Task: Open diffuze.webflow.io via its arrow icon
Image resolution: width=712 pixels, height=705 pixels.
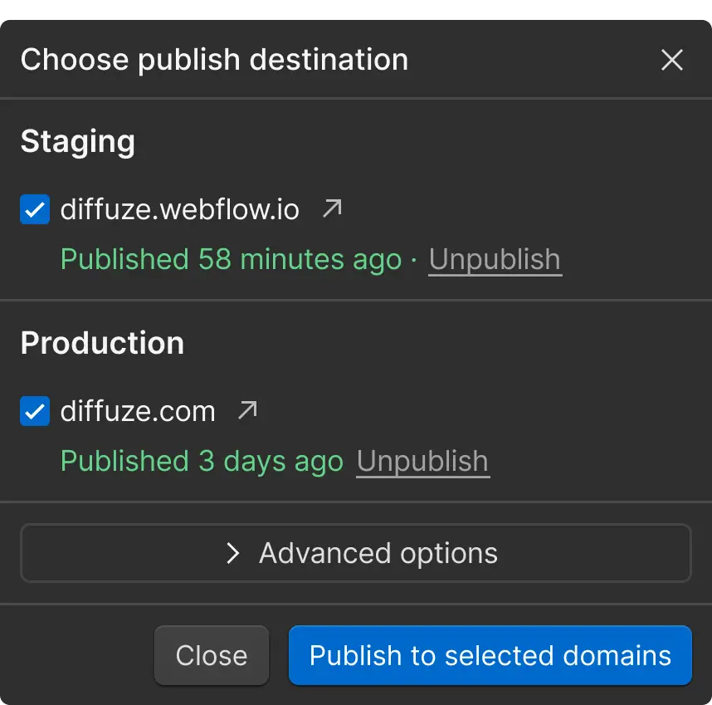Action: click(332, 208)
